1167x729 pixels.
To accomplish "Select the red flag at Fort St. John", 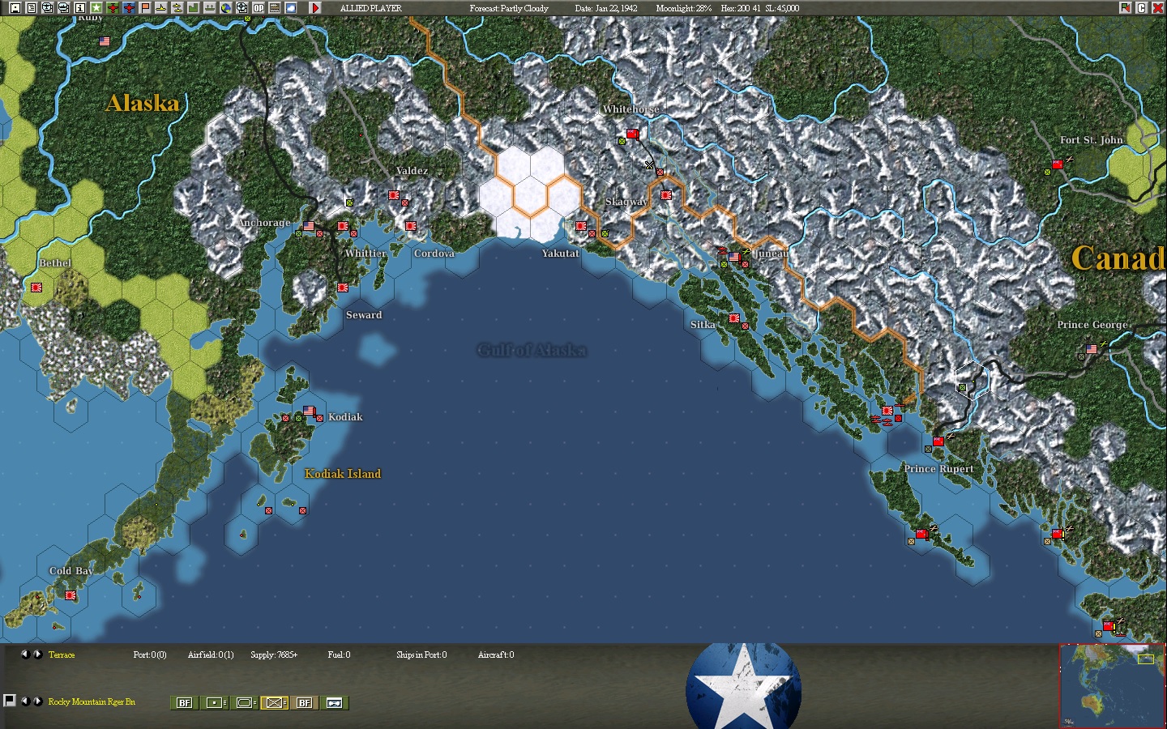I will pyautogui.click(x=1058, y=164).
